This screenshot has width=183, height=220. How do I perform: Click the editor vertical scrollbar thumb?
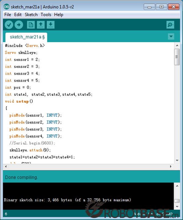pyautogui.click(x=177, y=57)
